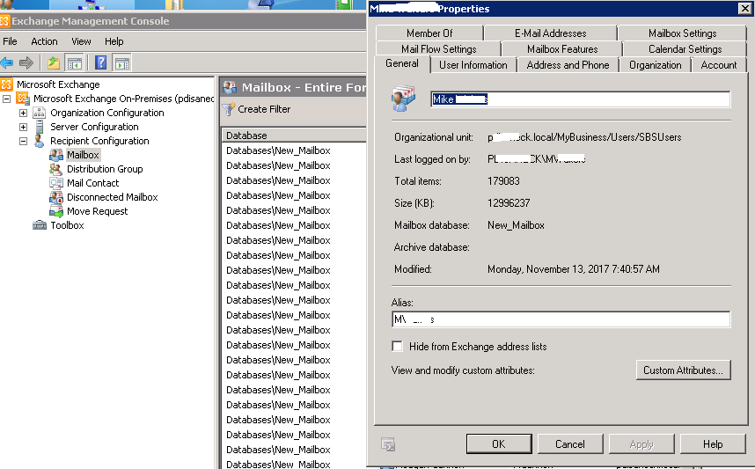
Task: Collapse the Microsoft Exchange On-Premises node
Action: [7, 99]
